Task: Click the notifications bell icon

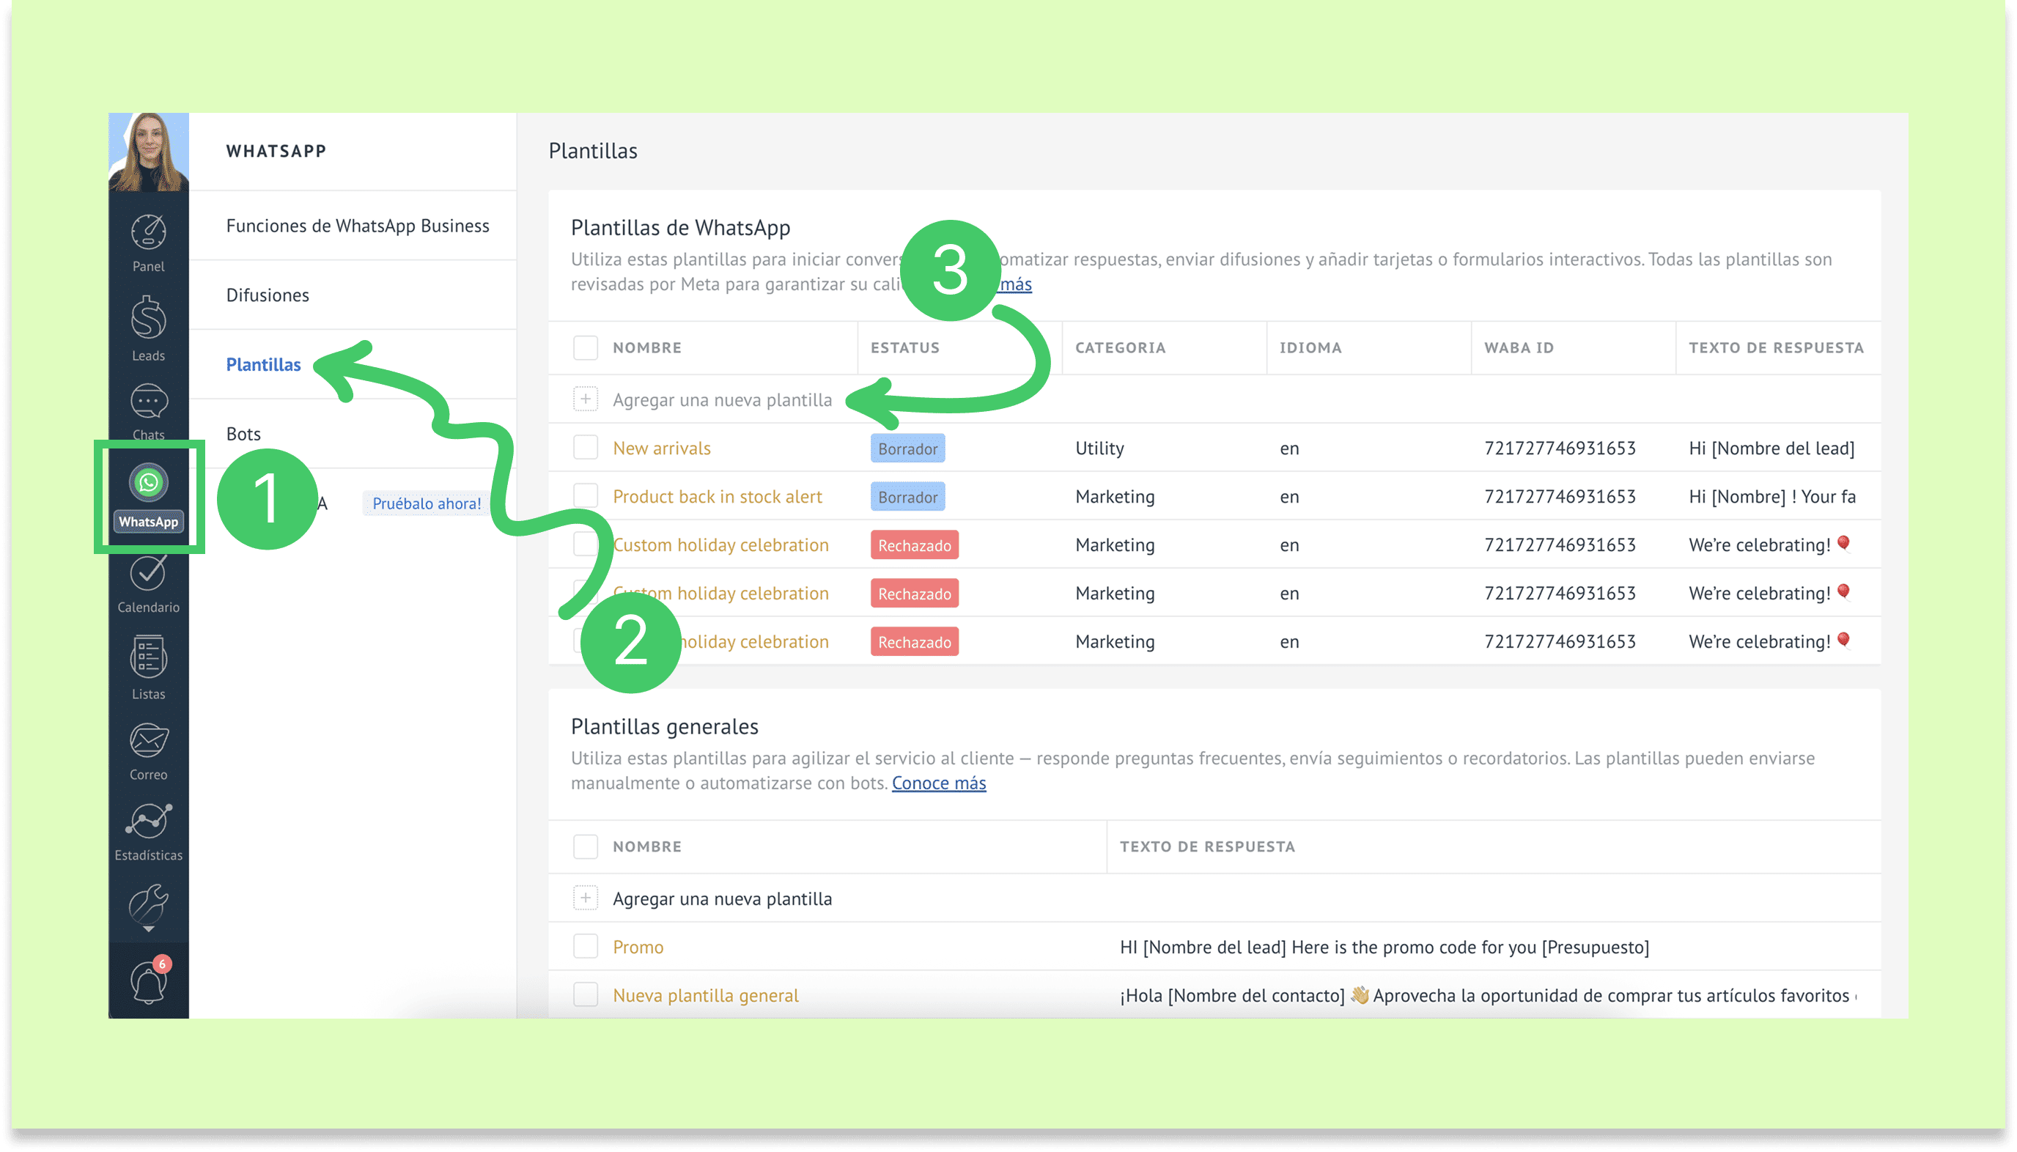Action: point(148,982)
